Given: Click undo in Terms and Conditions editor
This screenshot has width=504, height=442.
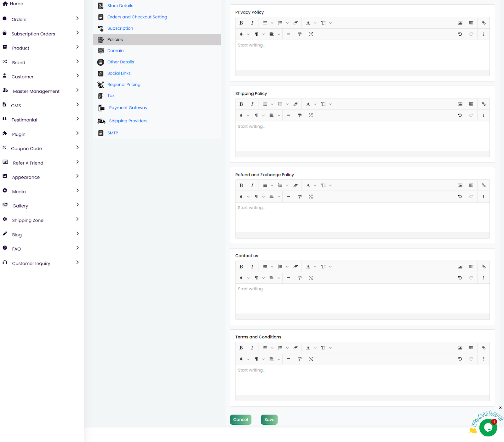Looking at the screenshot, I should pyautogui.click(x=460, y=359).
